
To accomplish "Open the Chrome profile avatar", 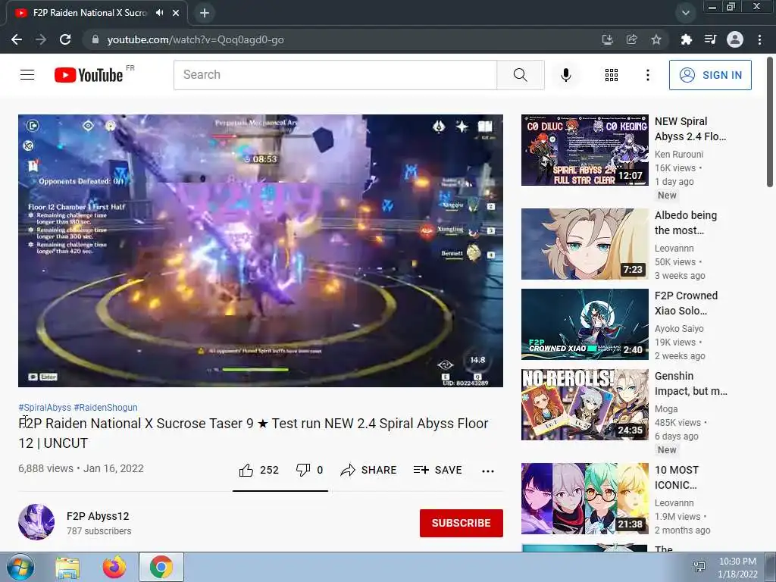I will pos(735,39).
